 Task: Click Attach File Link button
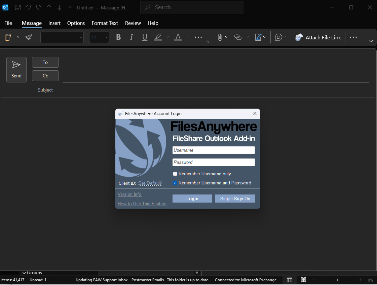click(318, 37)
